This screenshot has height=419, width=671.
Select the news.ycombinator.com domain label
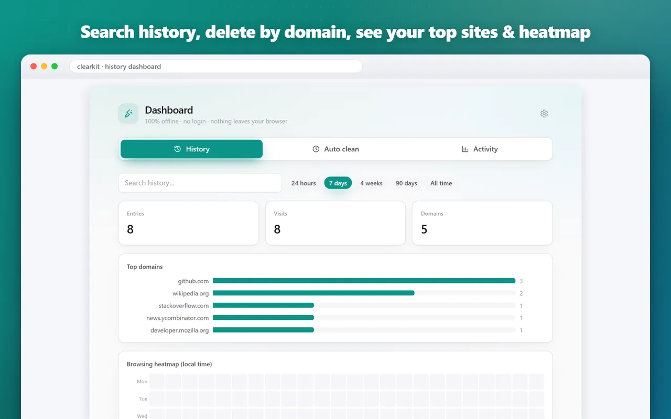click(178, 318)
